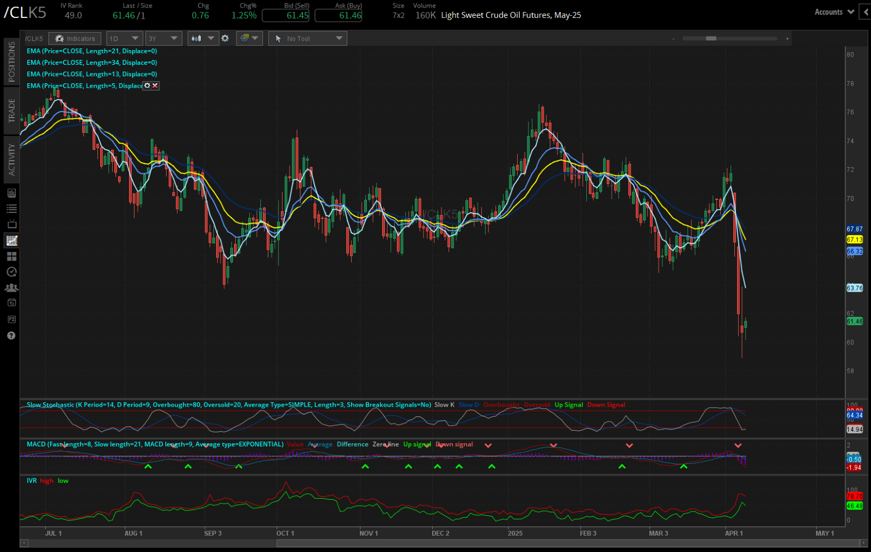Select the grid layout icon in the sidebar
Image resolution: width=871 pixels, height=552 pixels.
(11, 255)
